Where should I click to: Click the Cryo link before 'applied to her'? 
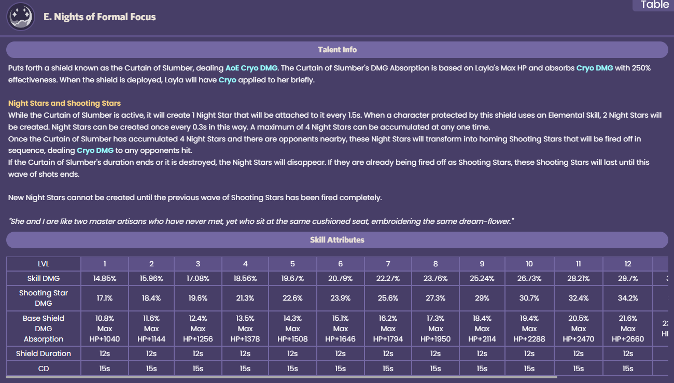coord(227,80)
